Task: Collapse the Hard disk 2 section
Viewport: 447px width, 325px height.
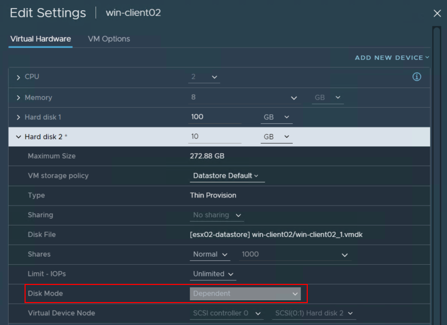Action: (19, 137)
